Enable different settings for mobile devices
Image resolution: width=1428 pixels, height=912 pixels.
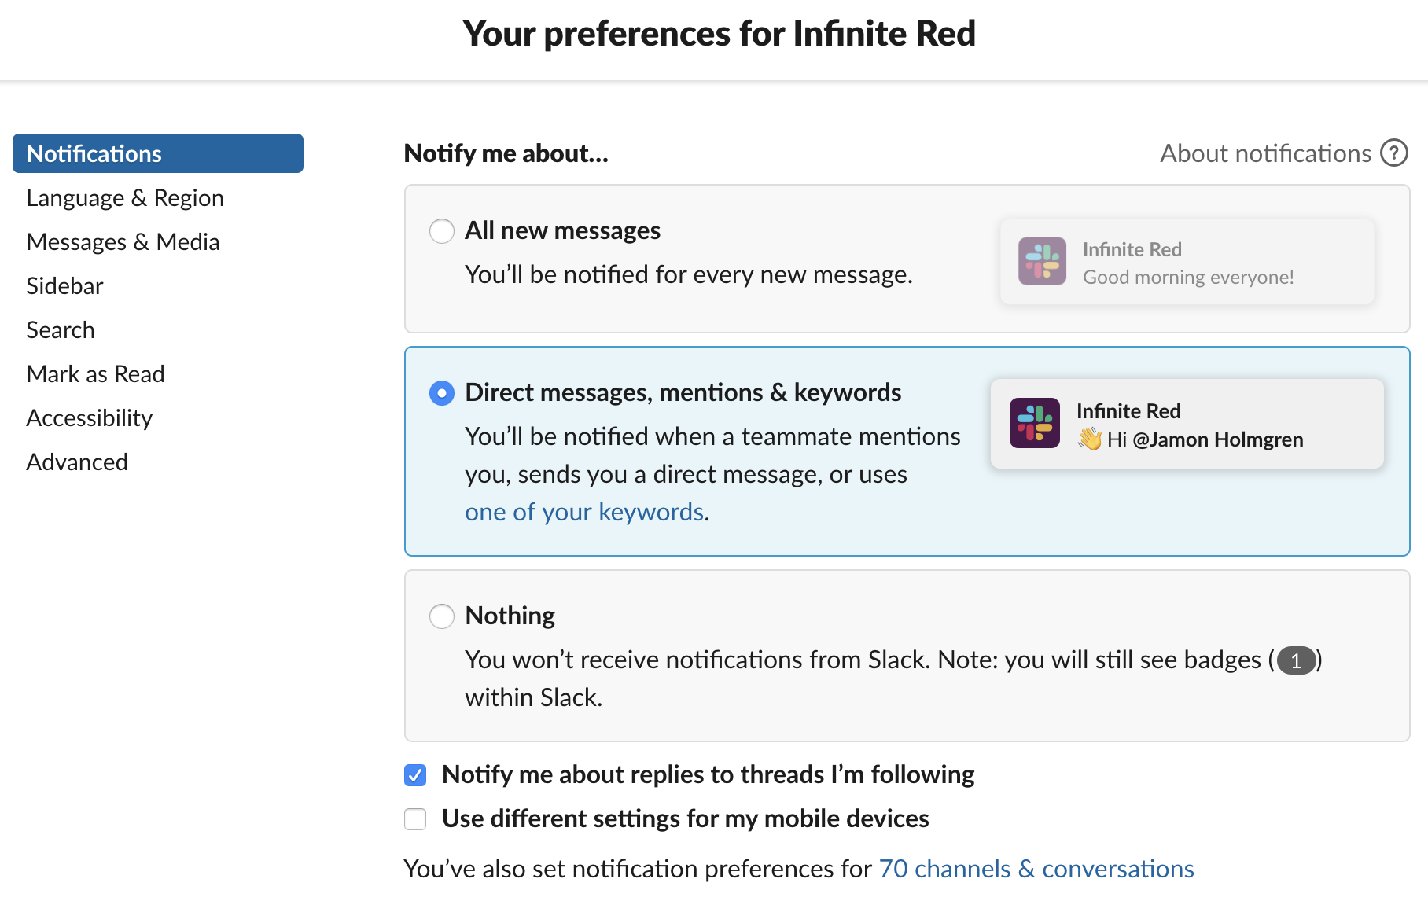(x=415, y=819)
